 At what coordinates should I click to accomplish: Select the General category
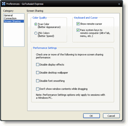pyautogui.click(x=8, y=15)
